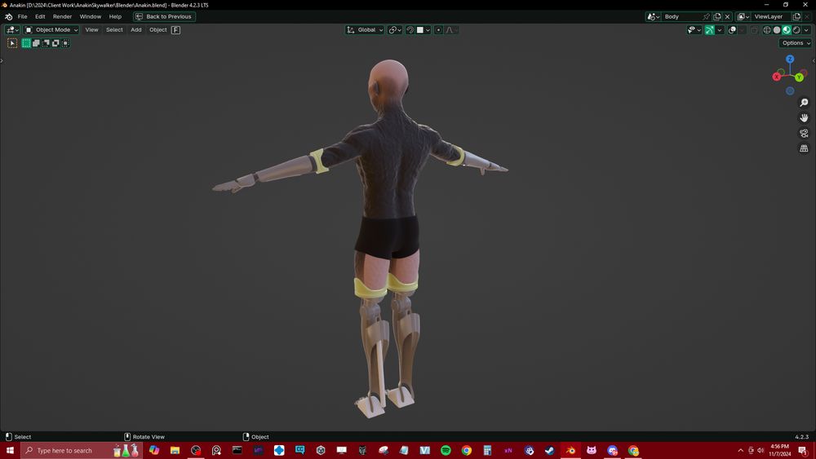
Task: Click the blue Z axis gizmo
Action: (x=790, y=60)
